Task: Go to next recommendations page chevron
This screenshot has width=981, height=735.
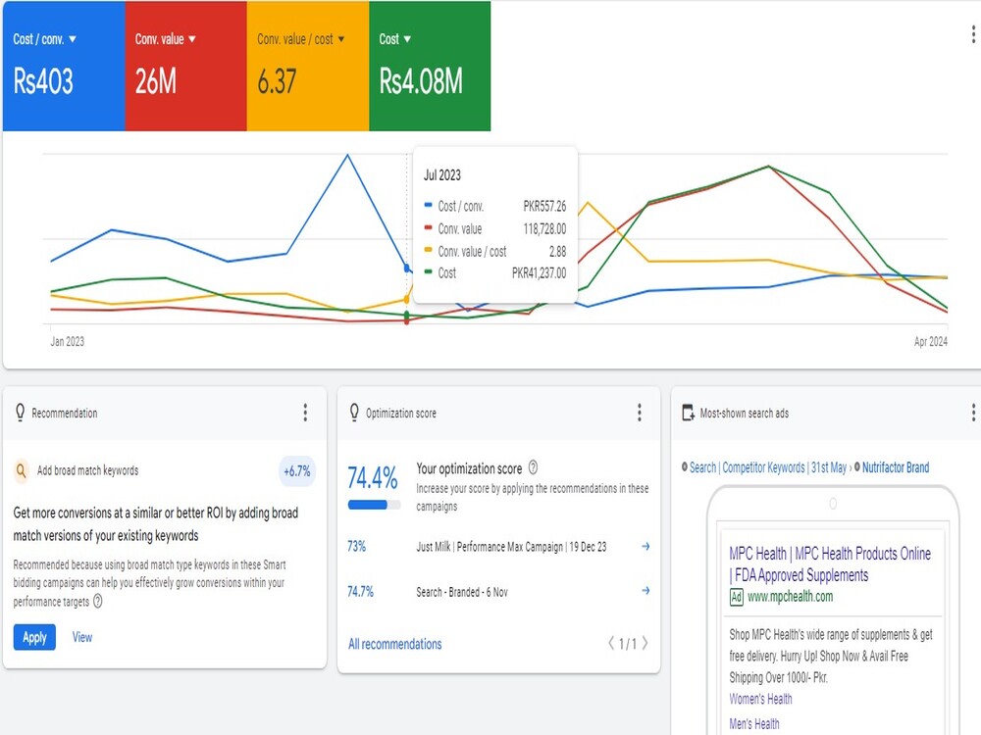Action: (645, 643)
